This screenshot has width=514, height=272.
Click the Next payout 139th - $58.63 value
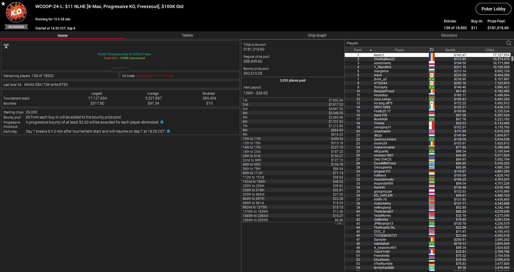(x=255, y=93)
